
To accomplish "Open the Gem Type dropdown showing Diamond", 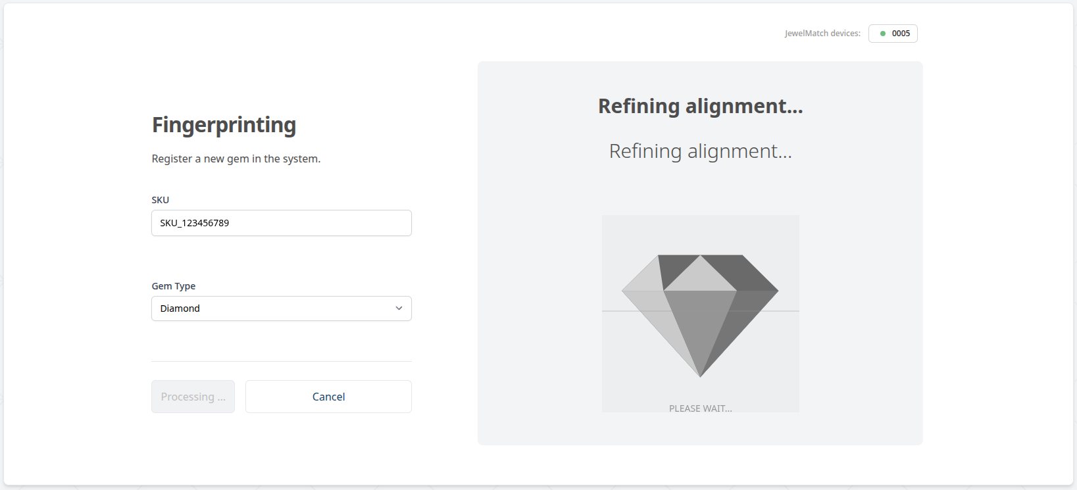I will pos(281,308).
